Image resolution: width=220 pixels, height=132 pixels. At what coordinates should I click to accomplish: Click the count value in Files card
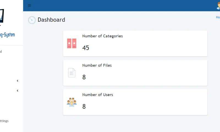pos(84,77)
